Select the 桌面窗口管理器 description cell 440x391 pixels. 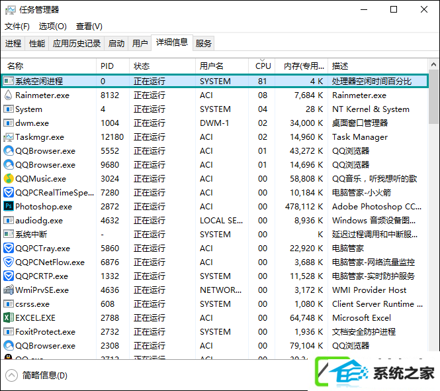pos(360,123)
